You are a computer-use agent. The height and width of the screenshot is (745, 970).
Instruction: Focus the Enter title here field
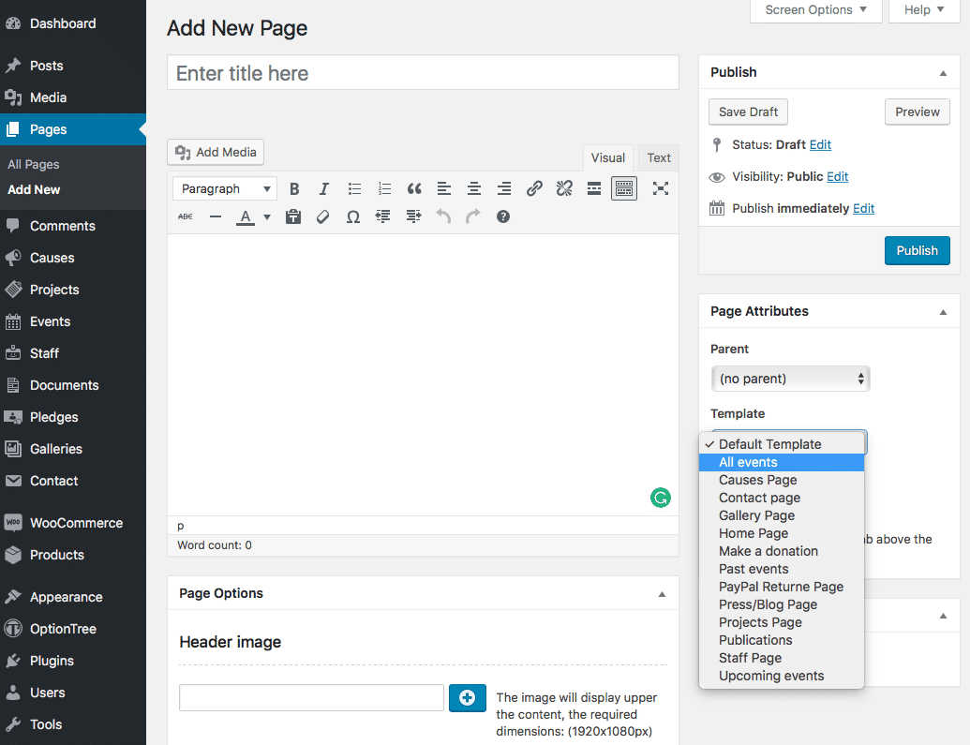tap(423, 73)
